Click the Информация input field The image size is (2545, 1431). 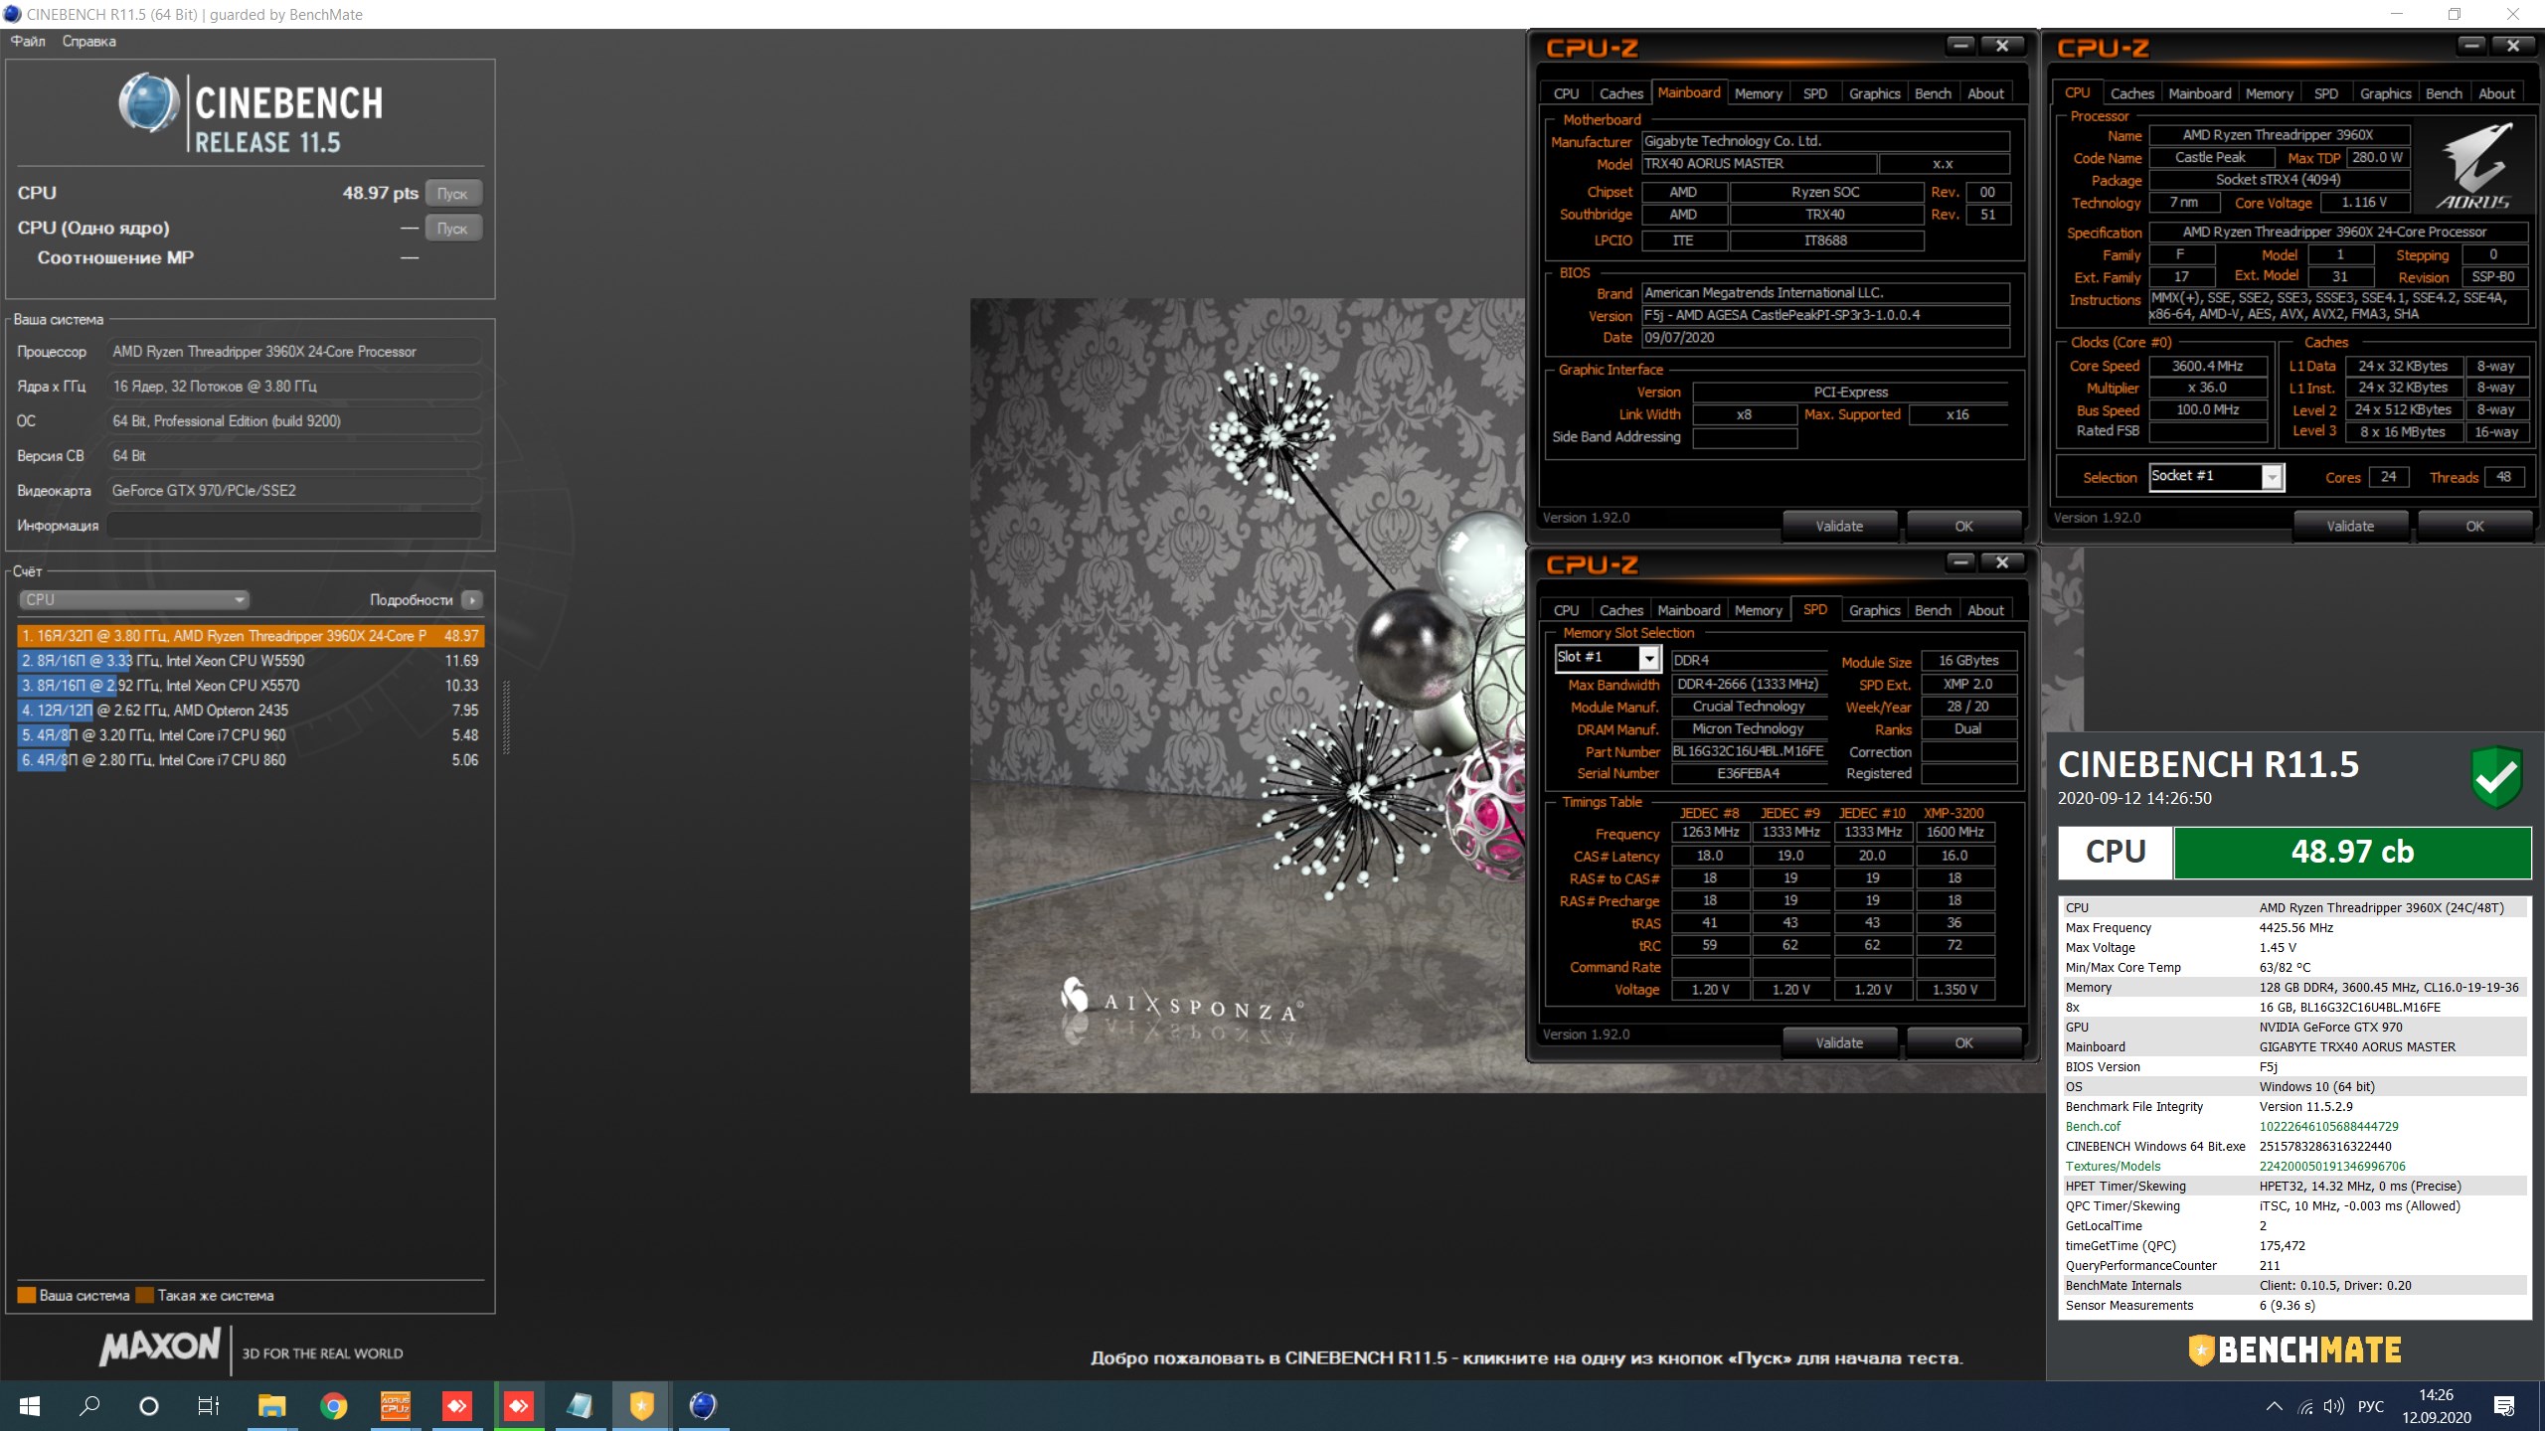click(294, 525)
